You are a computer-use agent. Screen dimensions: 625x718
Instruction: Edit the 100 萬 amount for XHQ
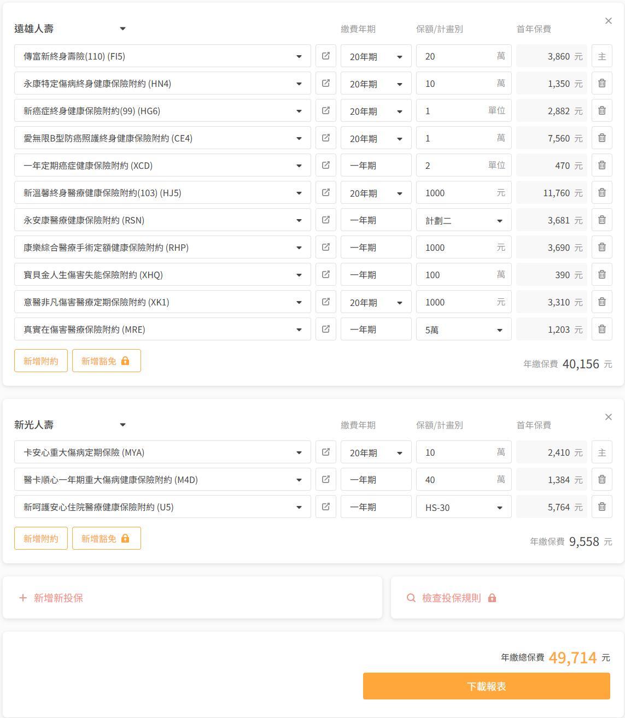tap(464, 274)
